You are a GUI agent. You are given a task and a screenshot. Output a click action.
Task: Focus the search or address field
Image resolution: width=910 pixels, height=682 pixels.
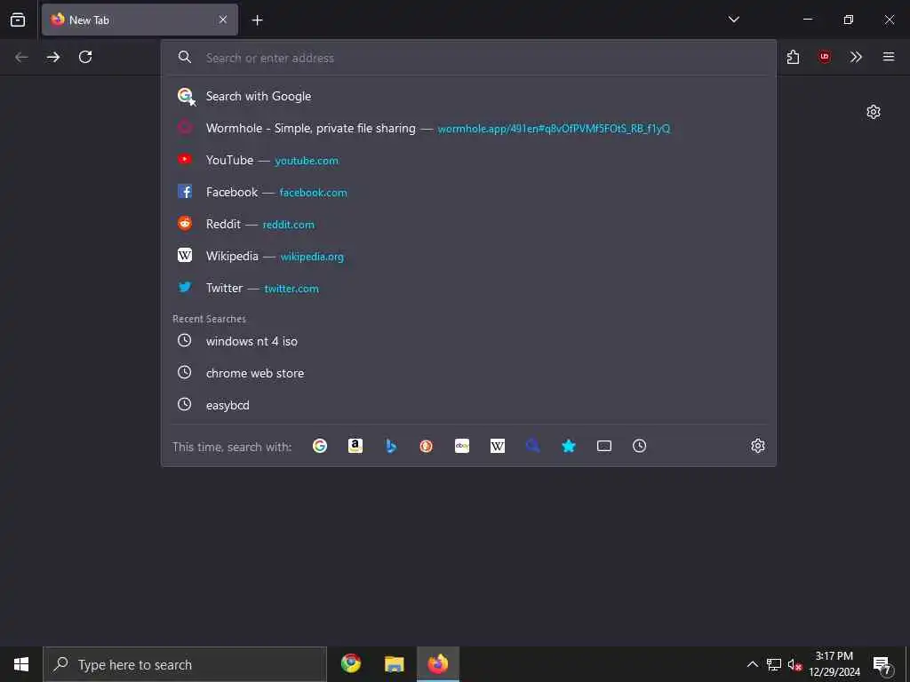click(x=469, y=58)
